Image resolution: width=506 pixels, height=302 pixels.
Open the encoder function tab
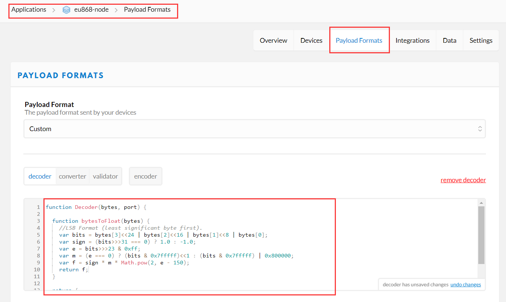tap(145, 176)
